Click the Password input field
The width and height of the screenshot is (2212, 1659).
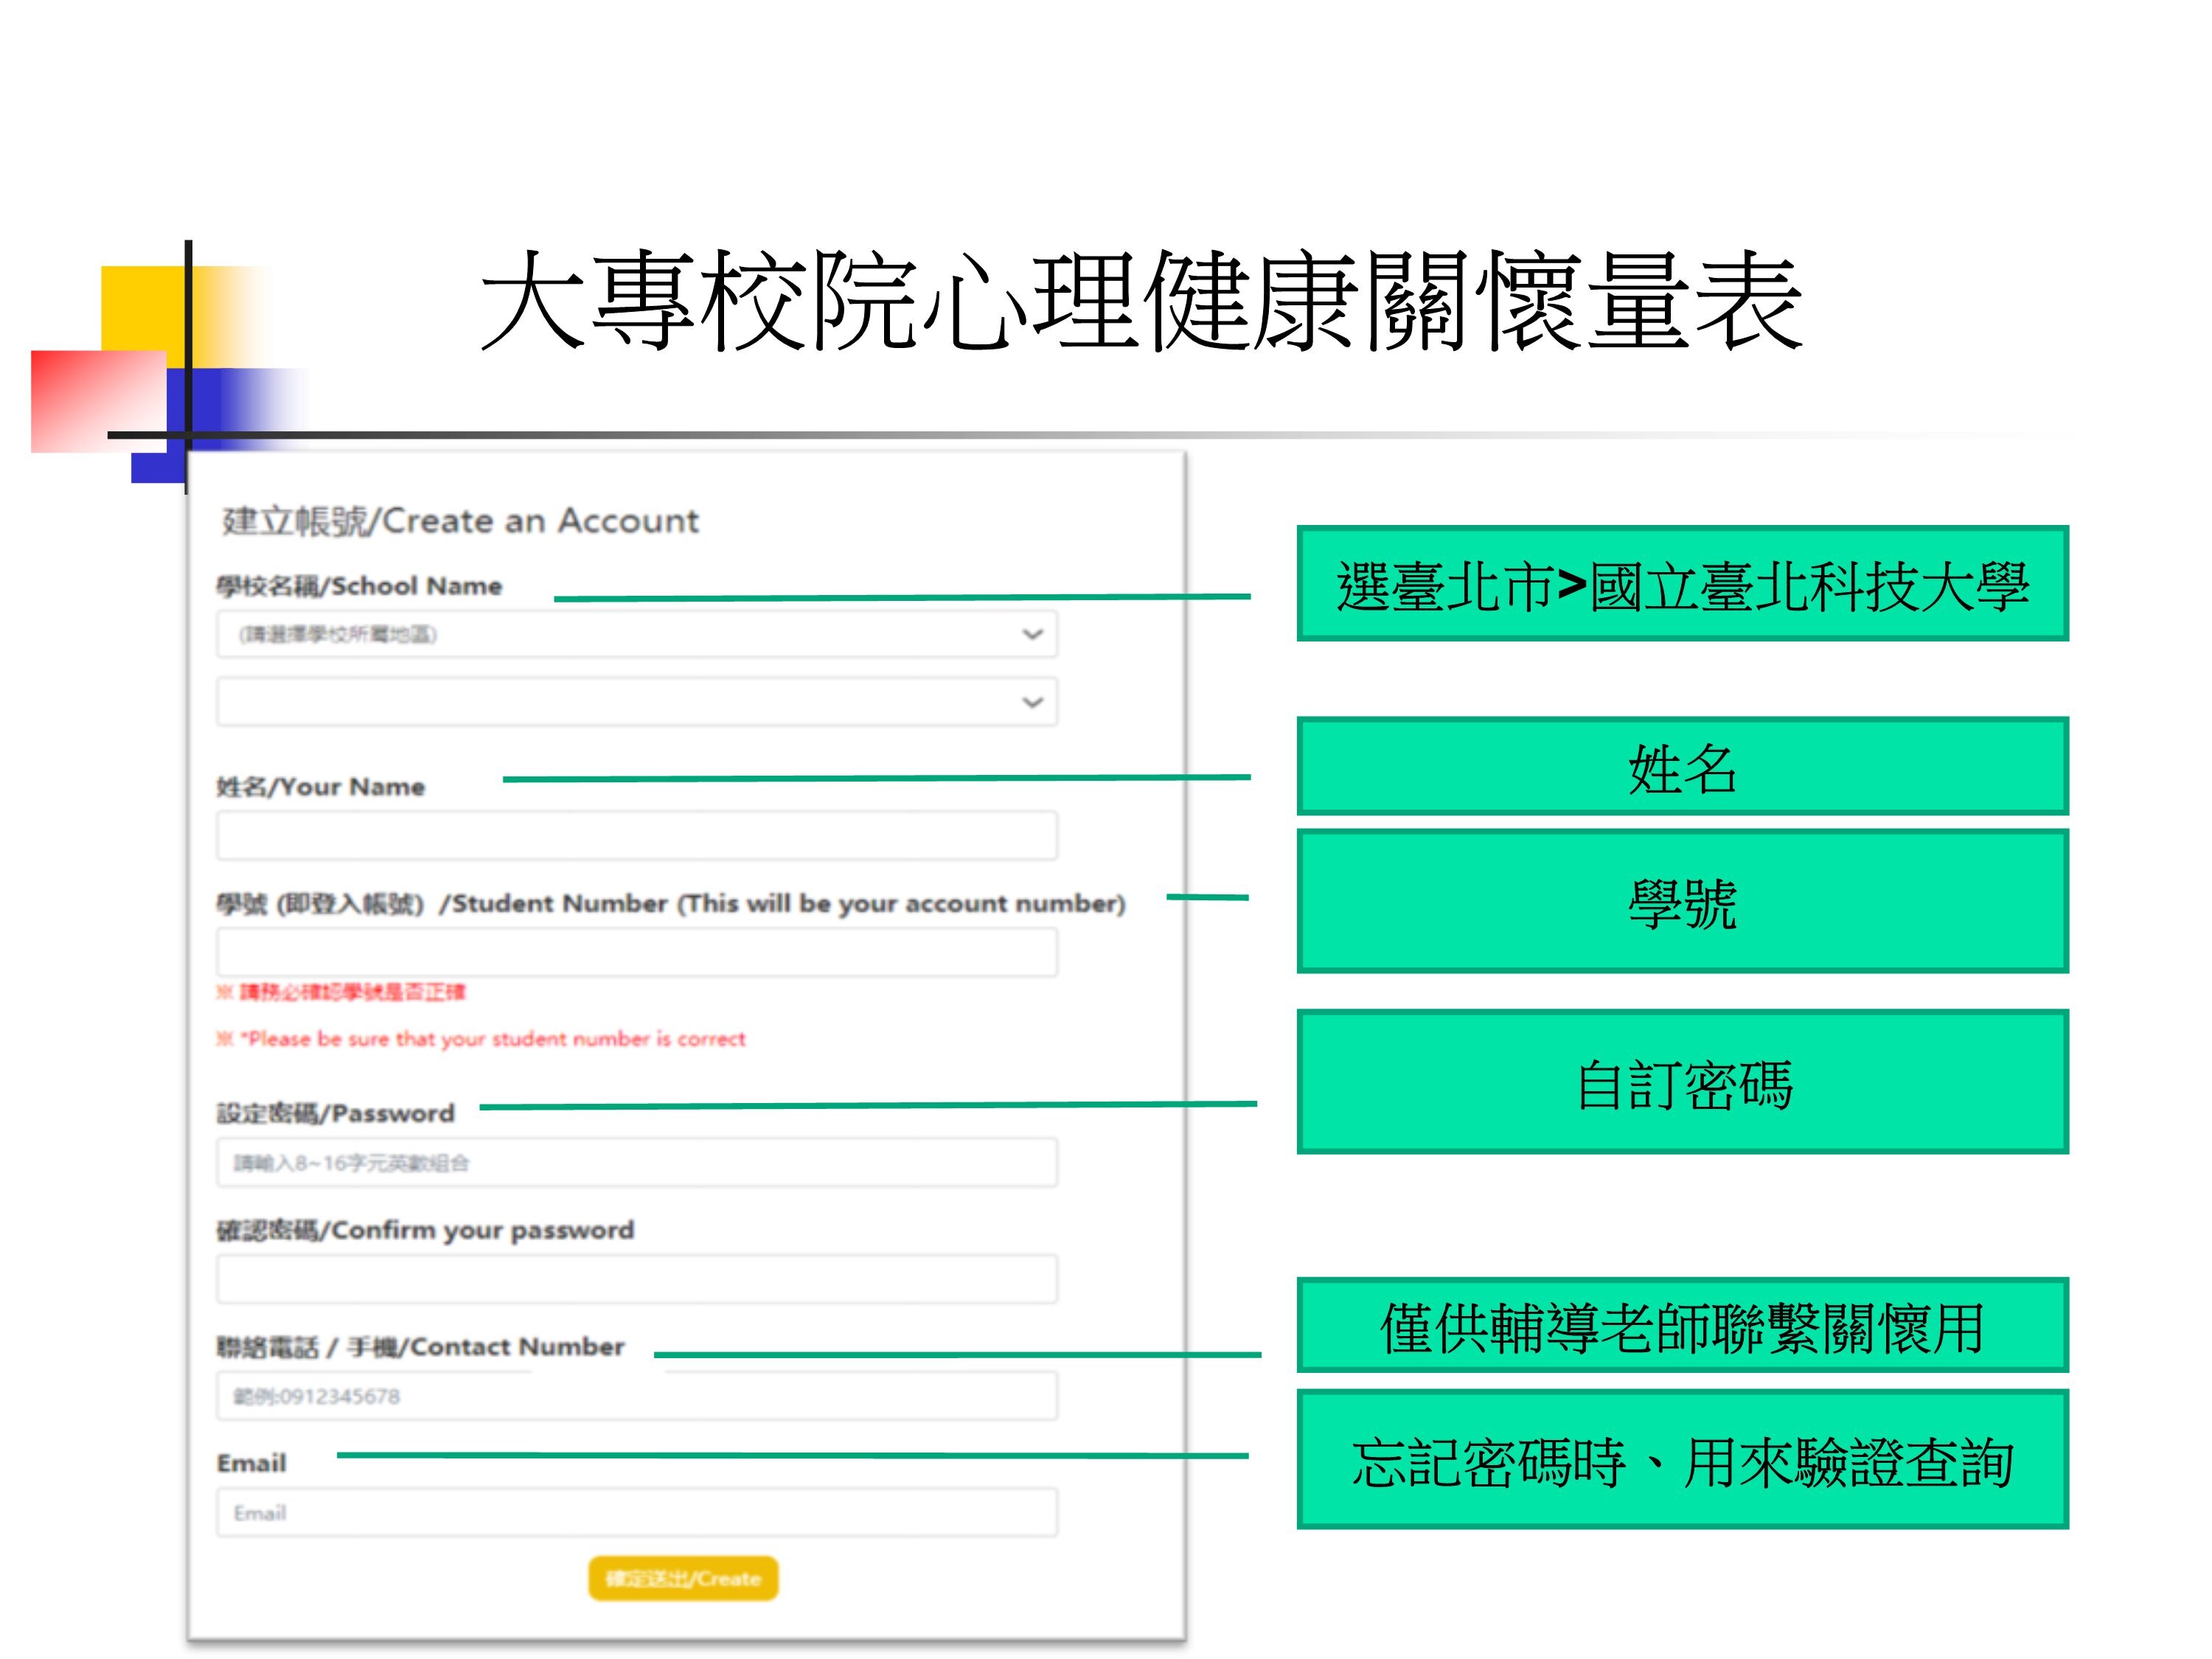coord(636,1162)
